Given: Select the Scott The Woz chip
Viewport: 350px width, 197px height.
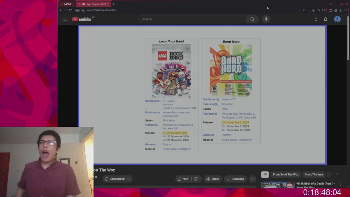Looking at the screenshot, I should pyautogui.click(x=314, y=175).
